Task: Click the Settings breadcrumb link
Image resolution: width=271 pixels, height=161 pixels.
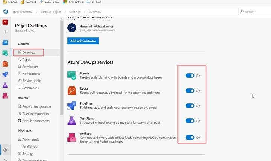Action: click(x=75, y=12)
